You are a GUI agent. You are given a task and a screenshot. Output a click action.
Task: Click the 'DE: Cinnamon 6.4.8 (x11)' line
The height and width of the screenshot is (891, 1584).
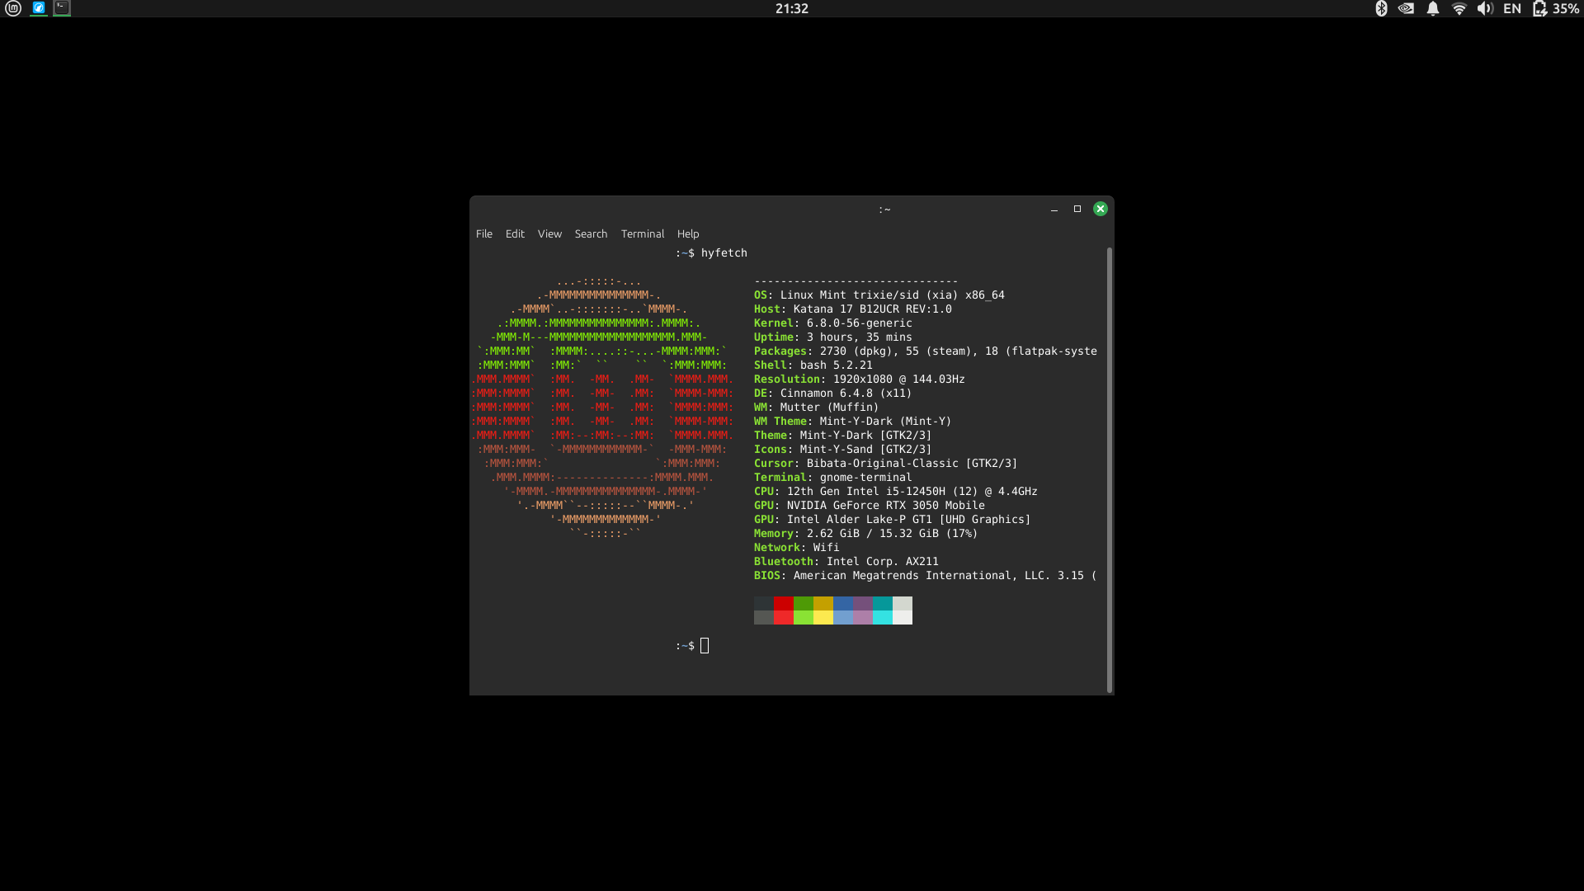[833, 394]
